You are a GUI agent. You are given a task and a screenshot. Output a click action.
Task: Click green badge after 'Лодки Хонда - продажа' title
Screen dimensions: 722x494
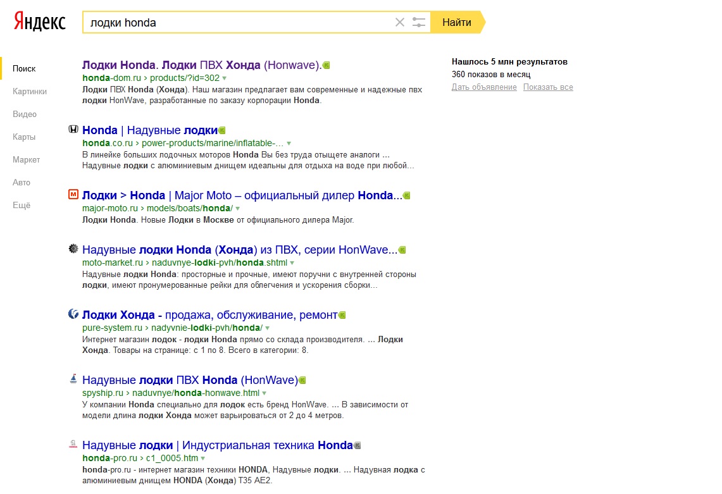(x=342, y=316)
